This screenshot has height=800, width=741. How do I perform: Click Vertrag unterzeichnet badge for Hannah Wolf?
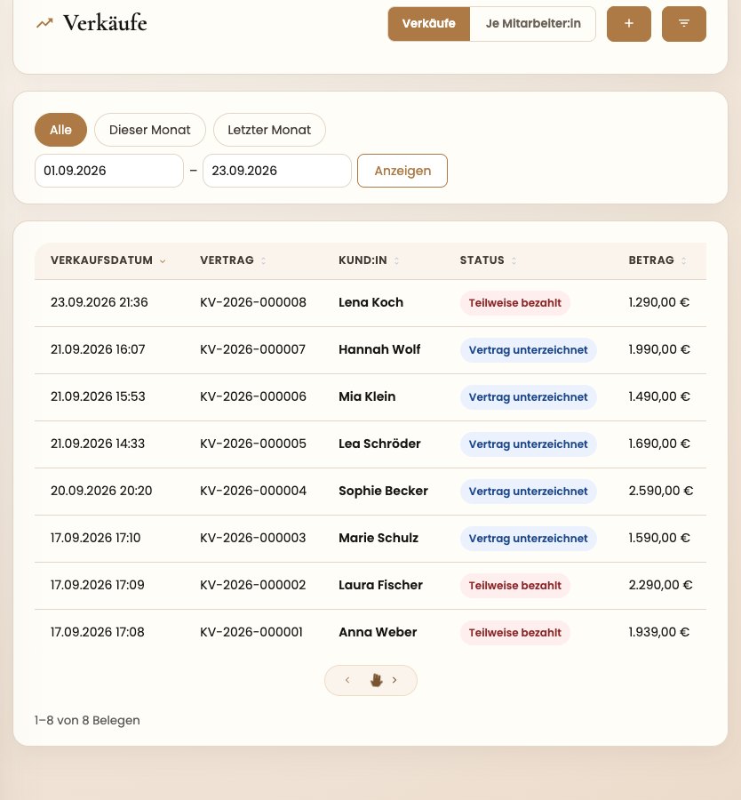tap(529, 350)
